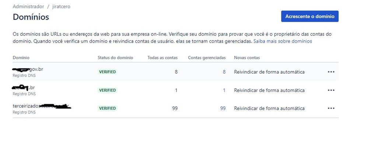Click the Status do domínio column header
This screenshot has width=368, height=156.
click(115, 58)
